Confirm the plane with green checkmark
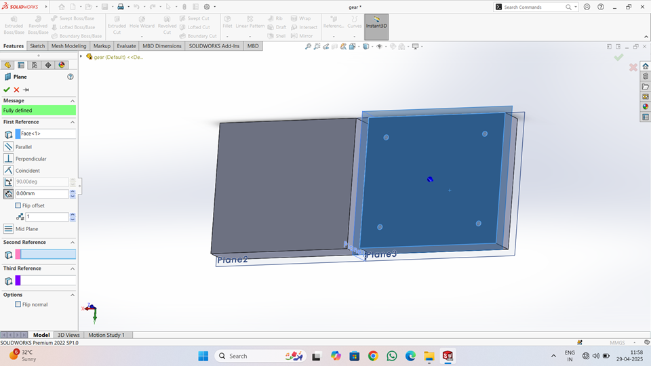This screenshot has height=366, width=651. click(x=7, y=89)
